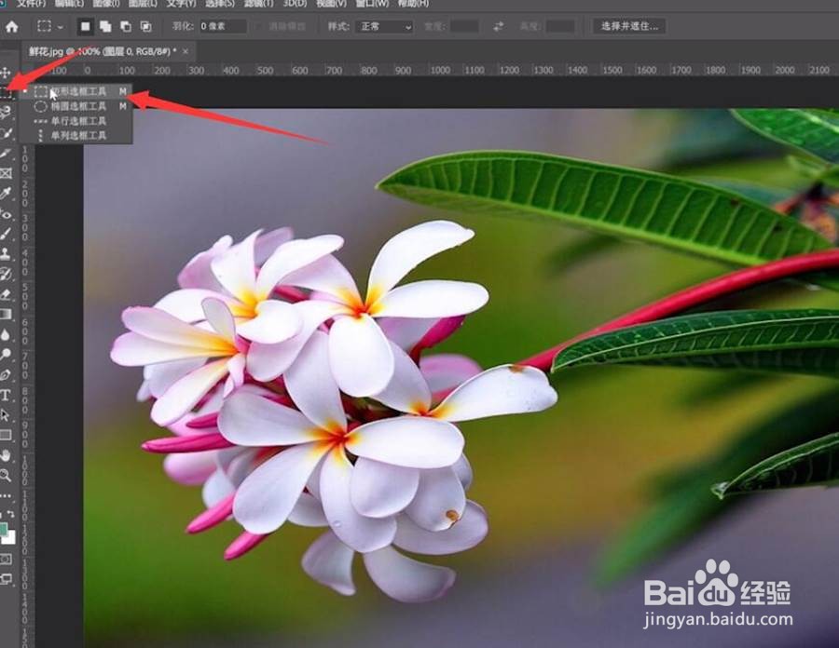The width and height of the screenshot is (839, 648).
Task: Close the 鲜花.jpg document tab
Action: pyautogui.click(x=186, y=52)
